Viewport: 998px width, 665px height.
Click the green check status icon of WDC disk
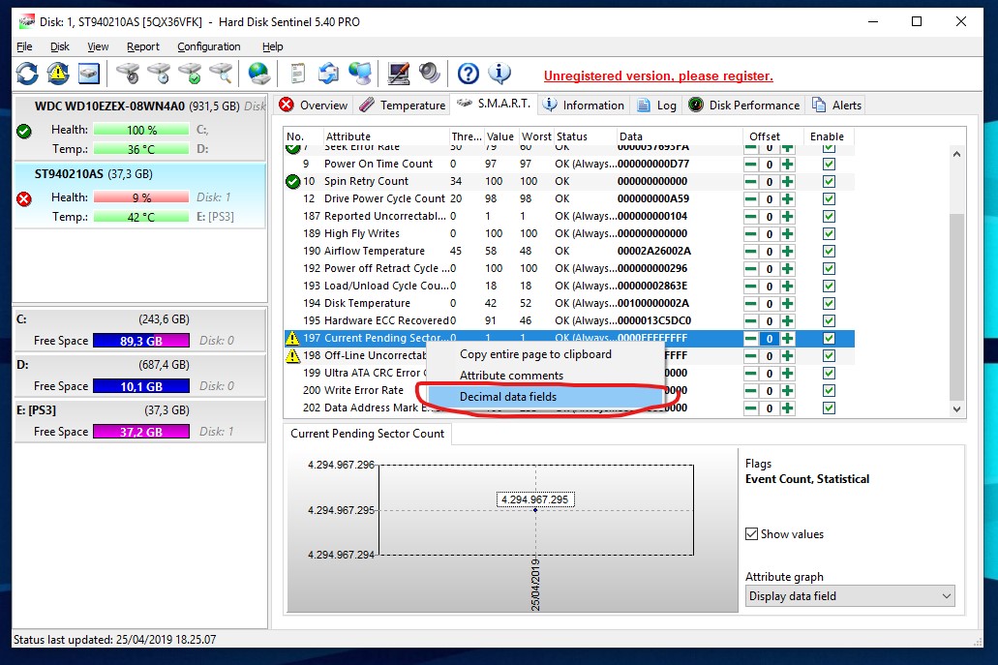click(24, 131)
